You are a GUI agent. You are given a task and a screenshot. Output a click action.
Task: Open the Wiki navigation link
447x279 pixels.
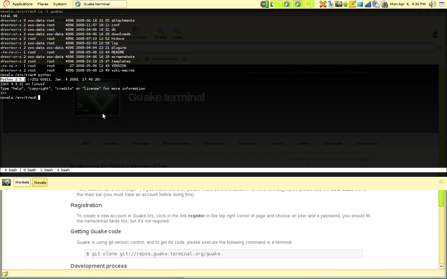86,143
